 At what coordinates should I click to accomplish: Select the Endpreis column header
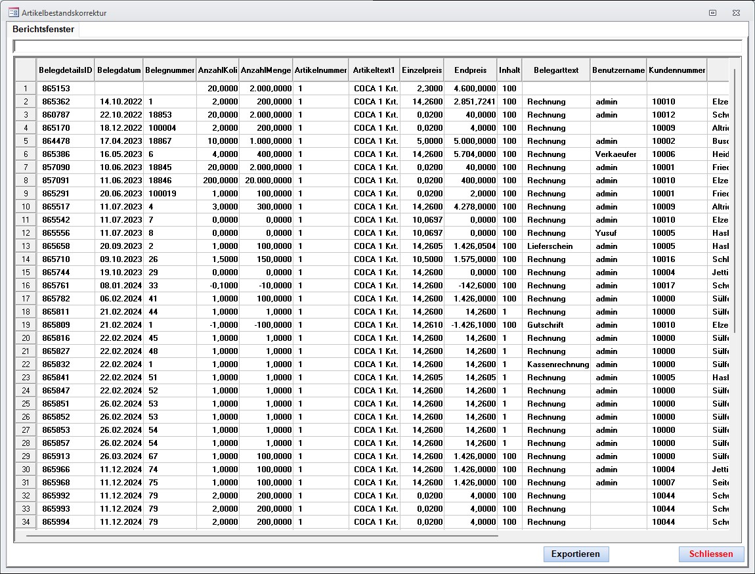(x=470, y=70)
